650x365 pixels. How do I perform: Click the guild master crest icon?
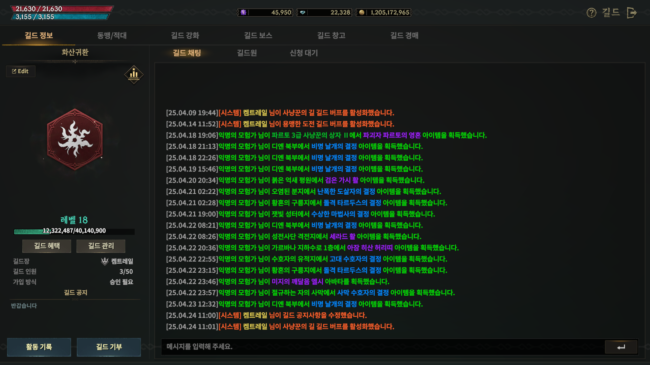(105, 261)
